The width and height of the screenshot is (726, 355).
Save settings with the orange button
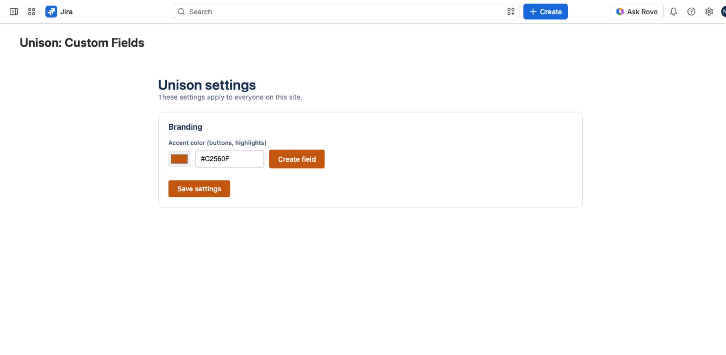[x=199, y=189]
